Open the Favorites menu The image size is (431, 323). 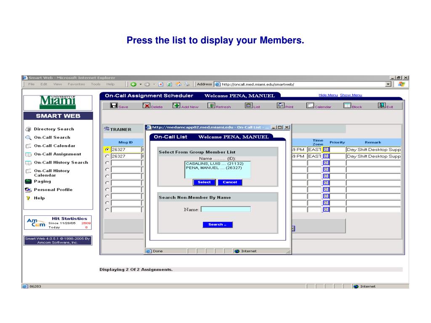tap(77, 84)
